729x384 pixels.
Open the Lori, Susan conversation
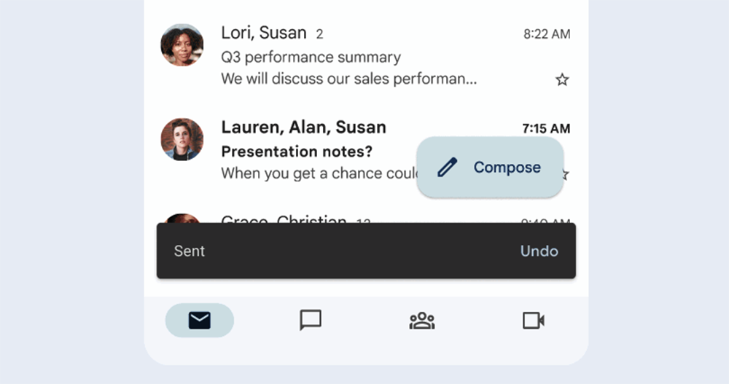tap(366, 56)
